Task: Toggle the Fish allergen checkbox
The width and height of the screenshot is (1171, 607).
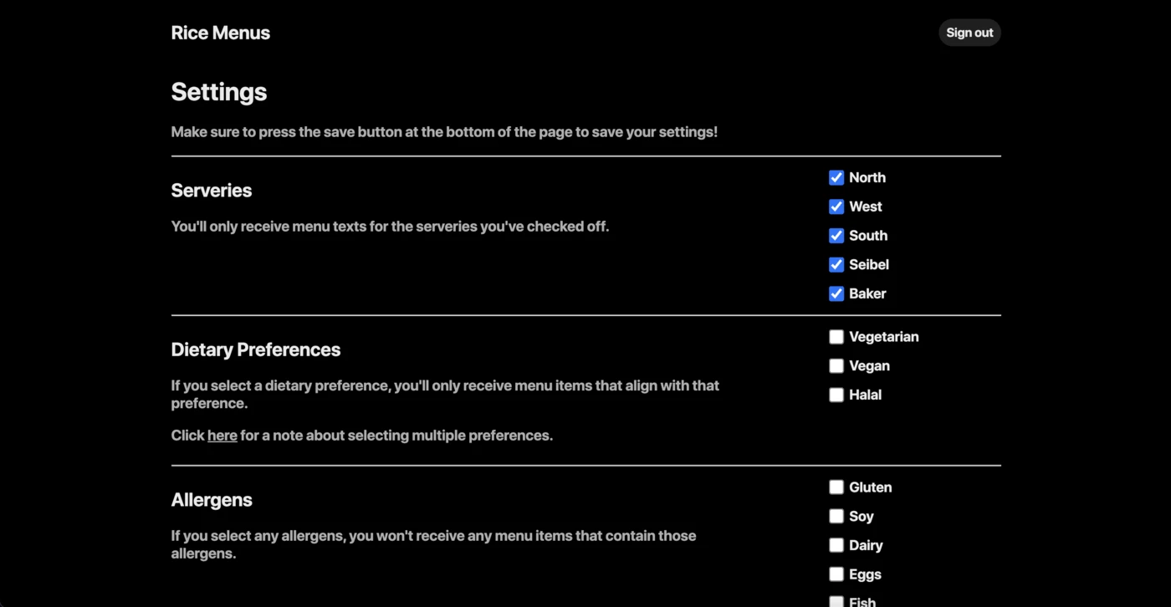Action: (836, 602)
